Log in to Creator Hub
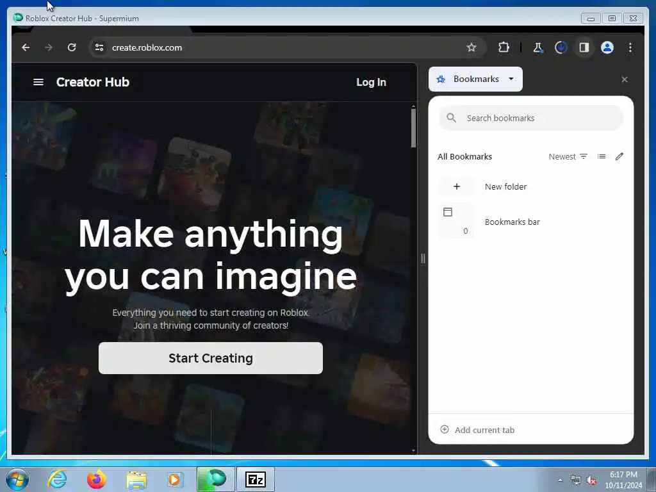The height and width of the screenshot is (492, 656). [x=371, y=83]
